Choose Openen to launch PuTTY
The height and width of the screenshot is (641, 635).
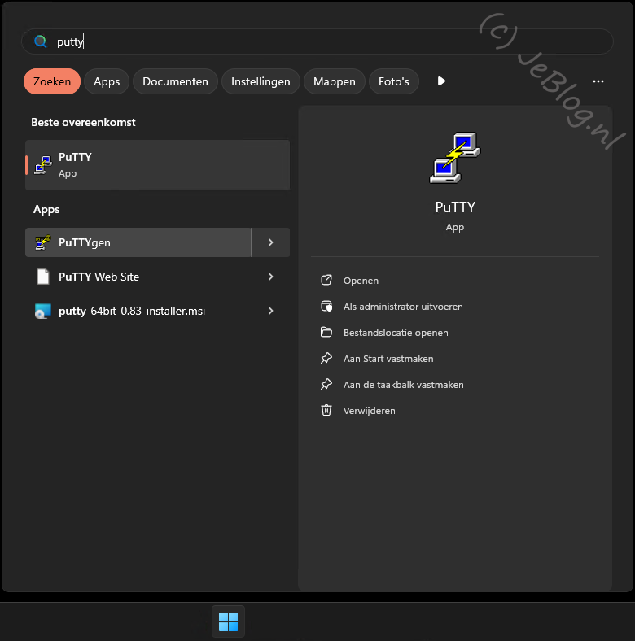[x=361, y=281]
